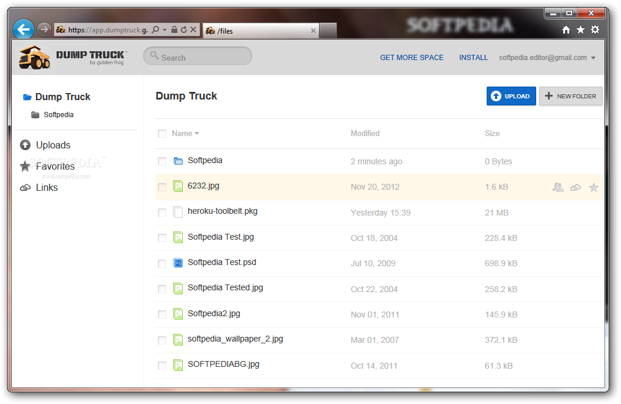Viewport: 621px width, 404px height.
Task: Click the lock security icon in address bar
Action: click(174, 29)
